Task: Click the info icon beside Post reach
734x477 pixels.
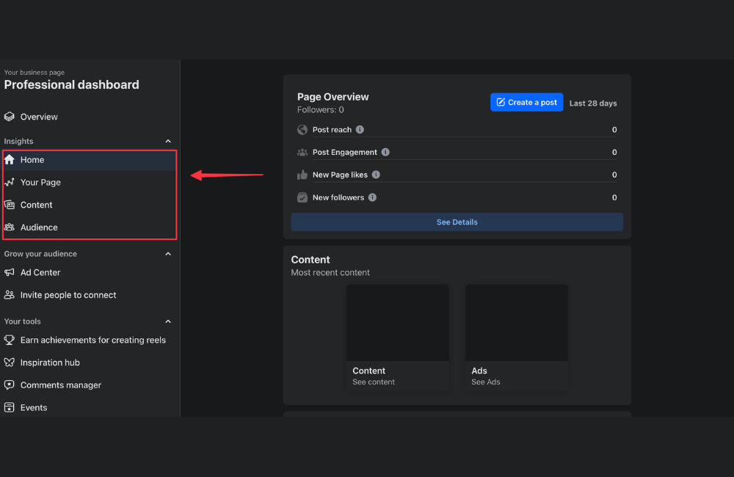Action: click(x=360, y=130)
